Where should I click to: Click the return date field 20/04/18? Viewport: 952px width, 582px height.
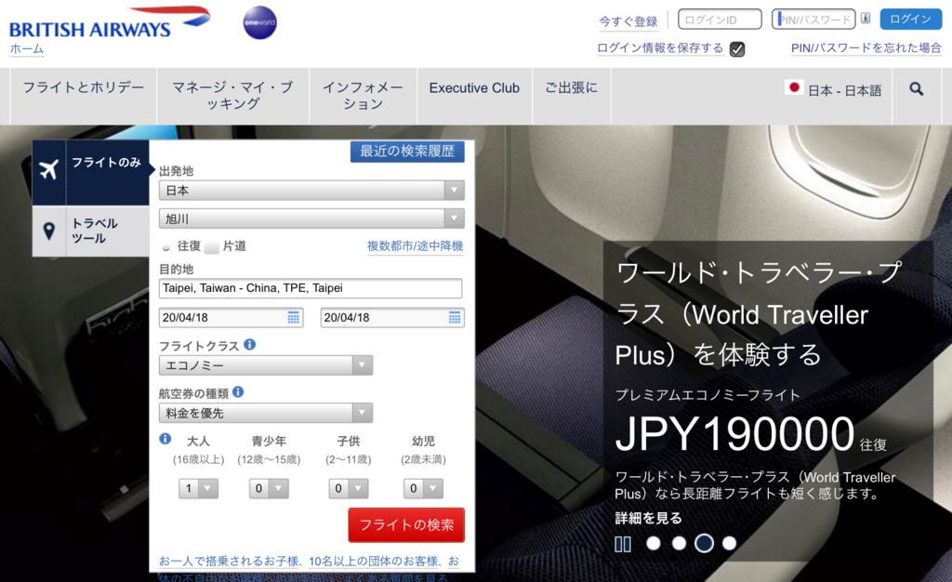392,317
